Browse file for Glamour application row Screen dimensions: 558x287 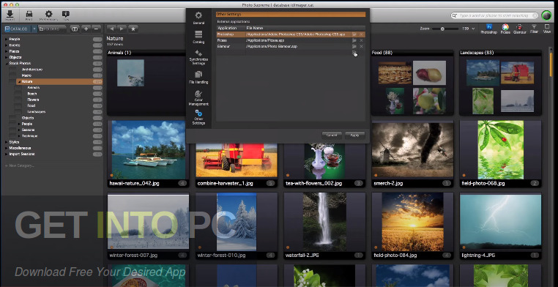pyautogui.click(x=354, y=46)
